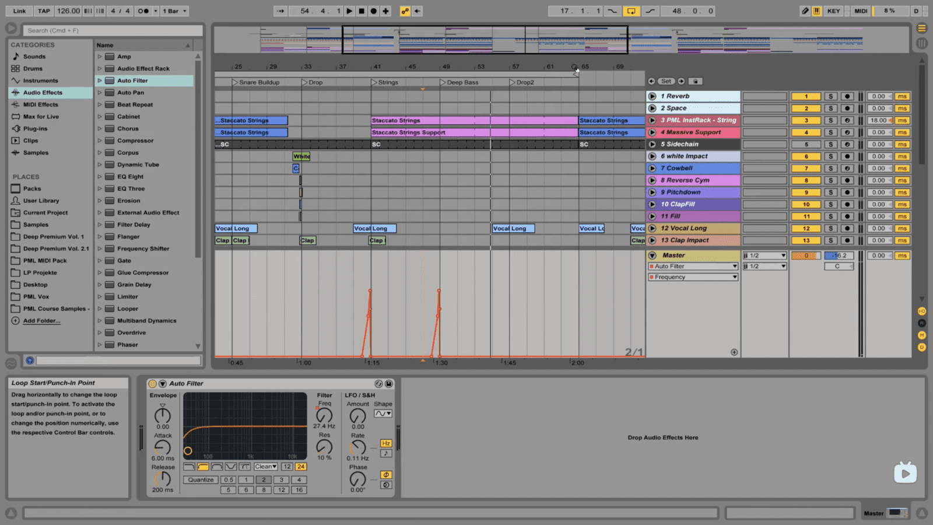Expand the EQ Eight folder

[100, 177]
